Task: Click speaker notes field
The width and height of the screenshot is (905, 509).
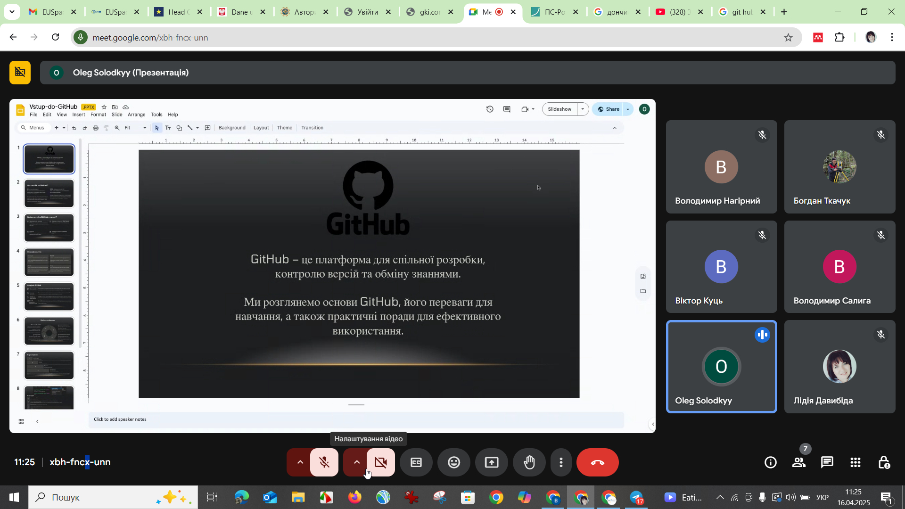Action: tap(356, 419)
